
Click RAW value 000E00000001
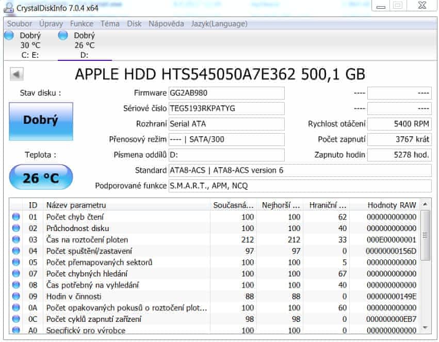[392, 239]
